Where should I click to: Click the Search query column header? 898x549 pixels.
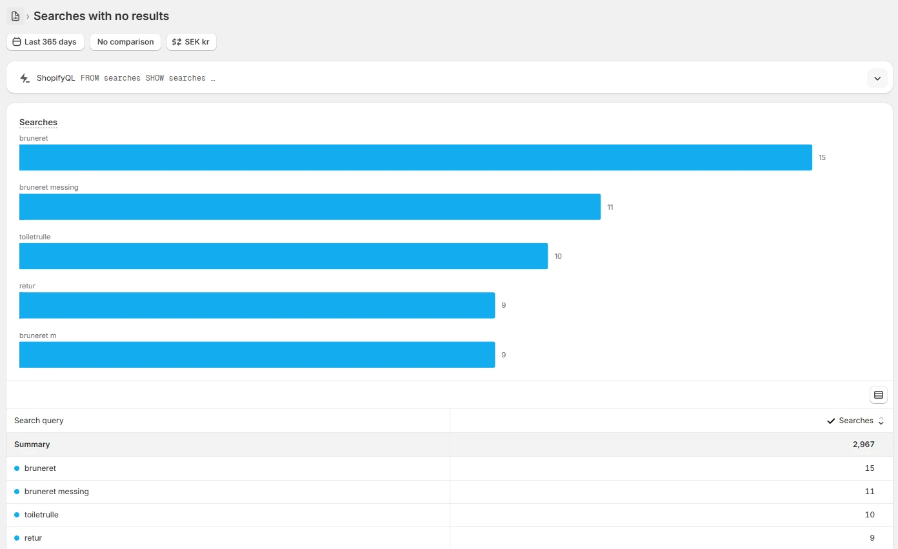tap(39, 421)
